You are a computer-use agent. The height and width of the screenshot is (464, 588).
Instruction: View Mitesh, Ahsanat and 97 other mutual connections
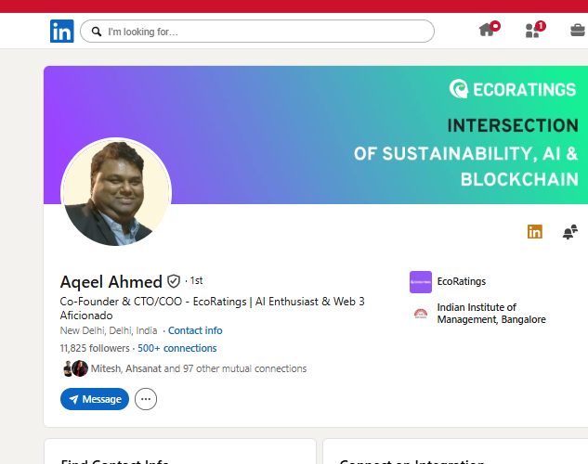pos(199,368)
